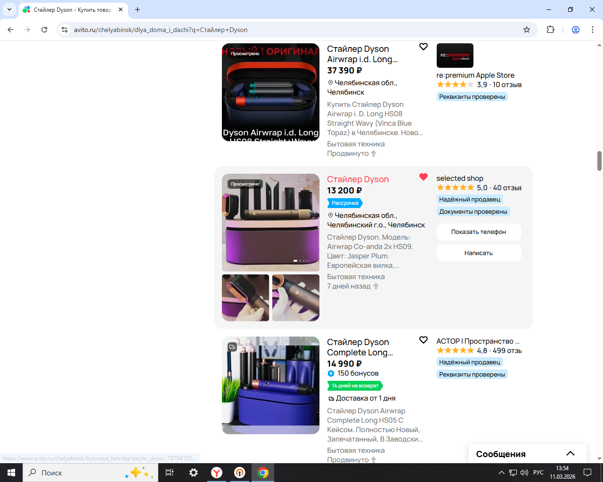Click the 14 дней на возврат badge
The width and height of the screenshot is (603, 482).
point(355,386)
